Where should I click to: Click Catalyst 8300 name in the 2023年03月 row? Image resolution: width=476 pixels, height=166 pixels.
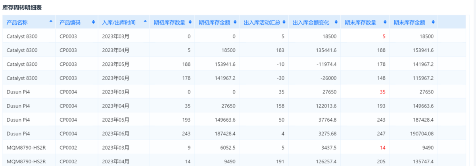22,36
